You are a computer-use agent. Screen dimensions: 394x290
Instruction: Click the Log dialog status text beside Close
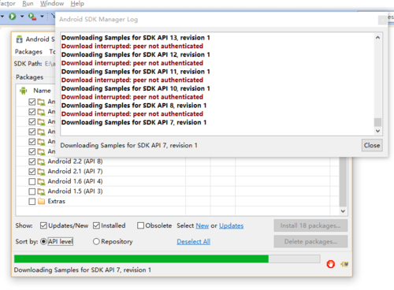point(128,145)
